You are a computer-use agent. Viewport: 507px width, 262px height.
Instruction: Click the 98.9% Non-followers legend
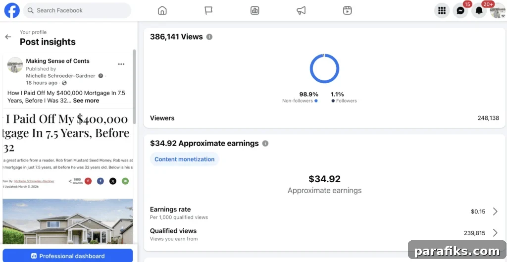(300, 98)
